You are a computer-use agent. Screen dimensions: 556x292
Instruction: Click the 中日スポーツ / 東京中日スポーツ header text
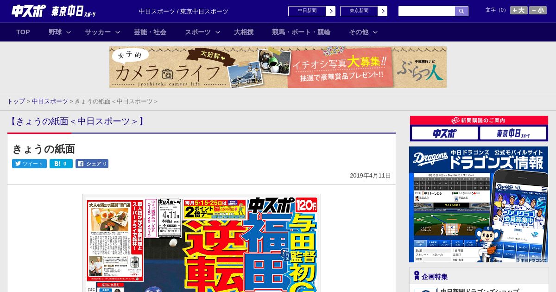183,11
